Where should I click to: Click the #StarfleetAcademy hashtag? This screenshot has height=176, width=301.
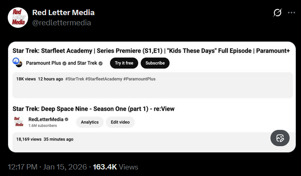click(104, 79)
